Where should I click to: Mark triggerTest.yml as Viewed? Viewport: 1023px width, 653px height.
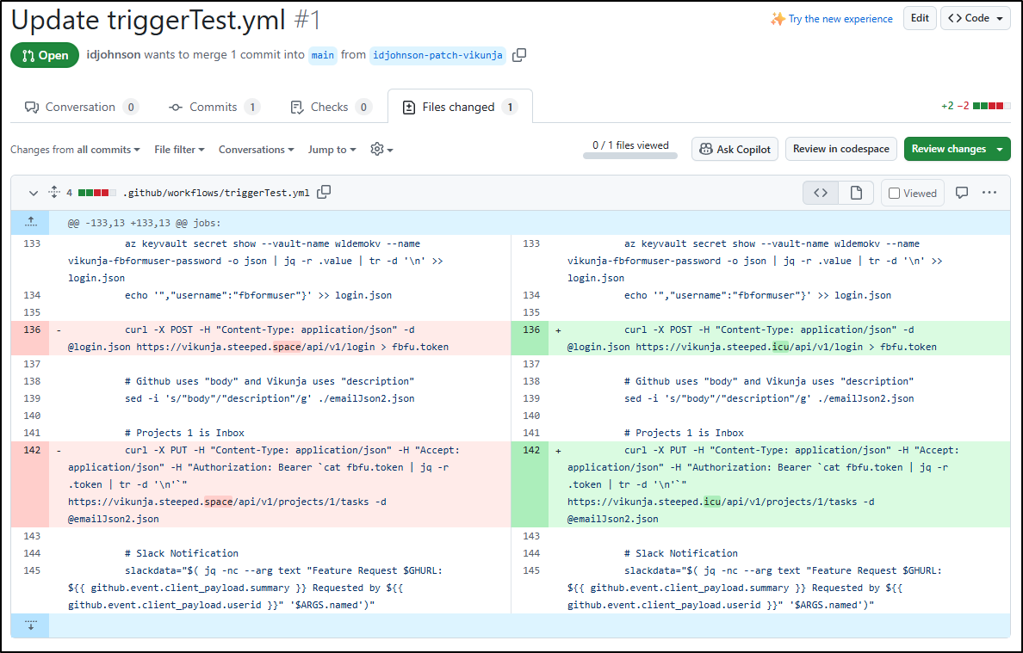point(912,194)
